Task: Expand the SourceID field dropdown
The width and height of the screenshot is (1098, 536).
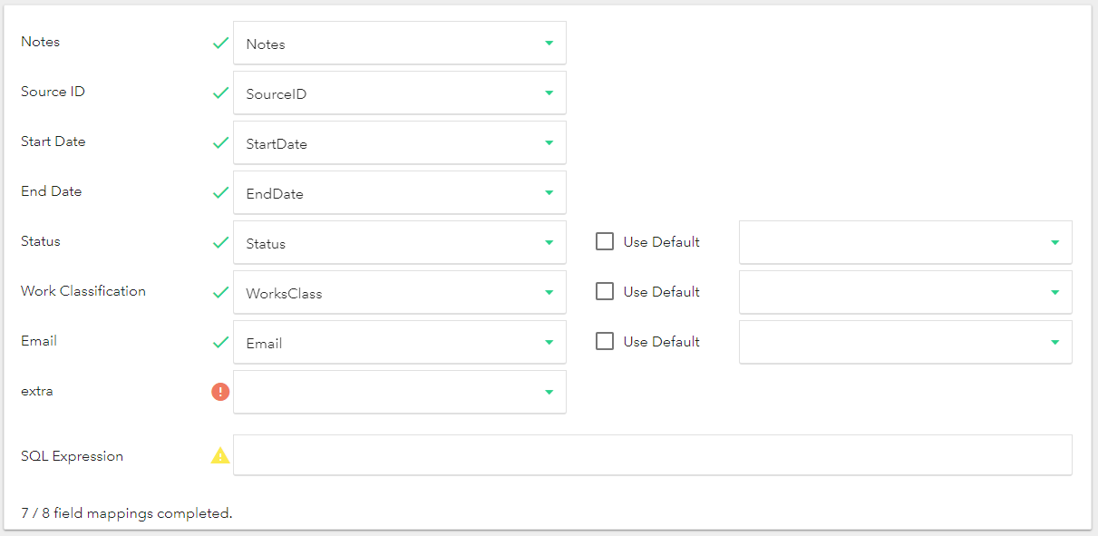Action: click(400, 93)
